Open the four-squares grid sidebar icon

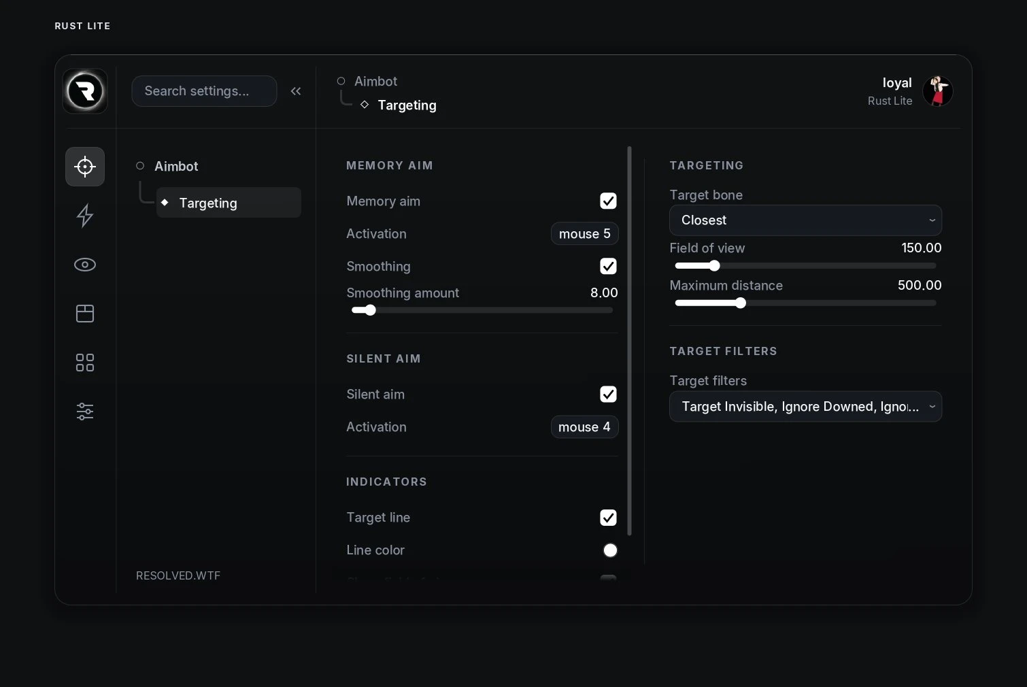pos(85,363)
